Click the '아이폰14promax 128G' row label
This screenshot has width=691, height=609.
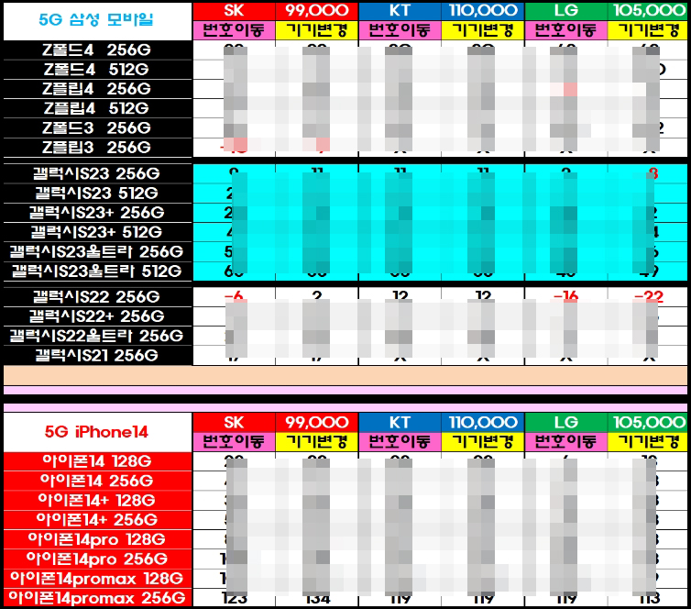coord(97,578)
